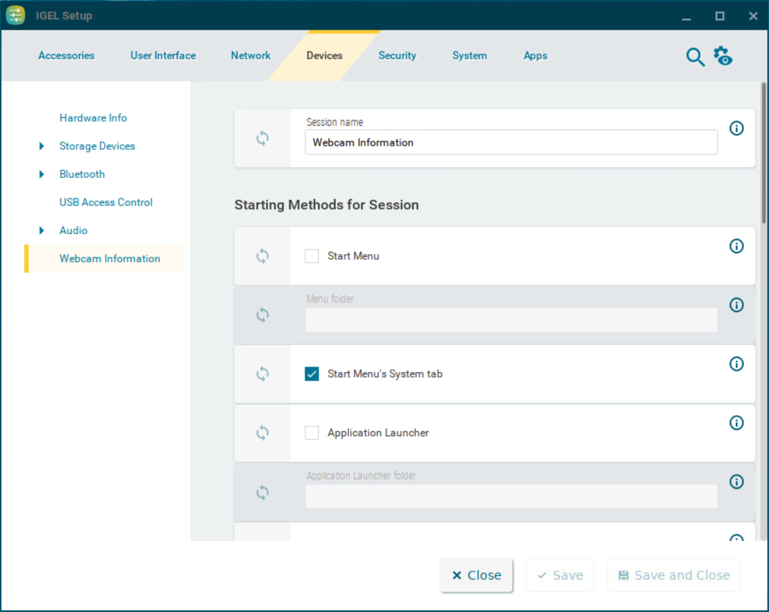Expand the Storage Devices tree node

click(42, 146)
